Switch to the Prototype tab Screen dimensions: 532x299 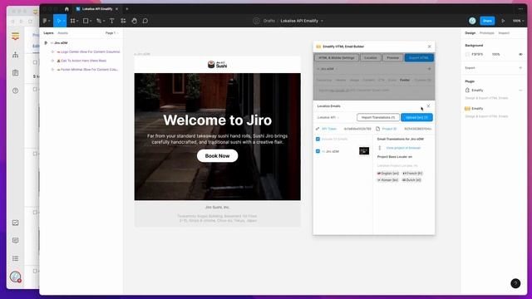[487, 33]
